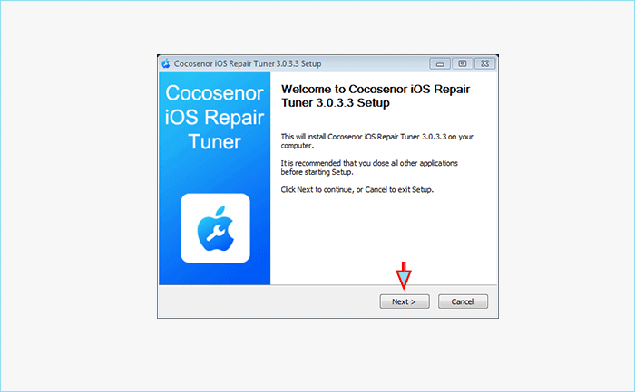The image size is (635, 392).
Task: Click the word Cocosenor in blue banner
Action: click(215, 93)
